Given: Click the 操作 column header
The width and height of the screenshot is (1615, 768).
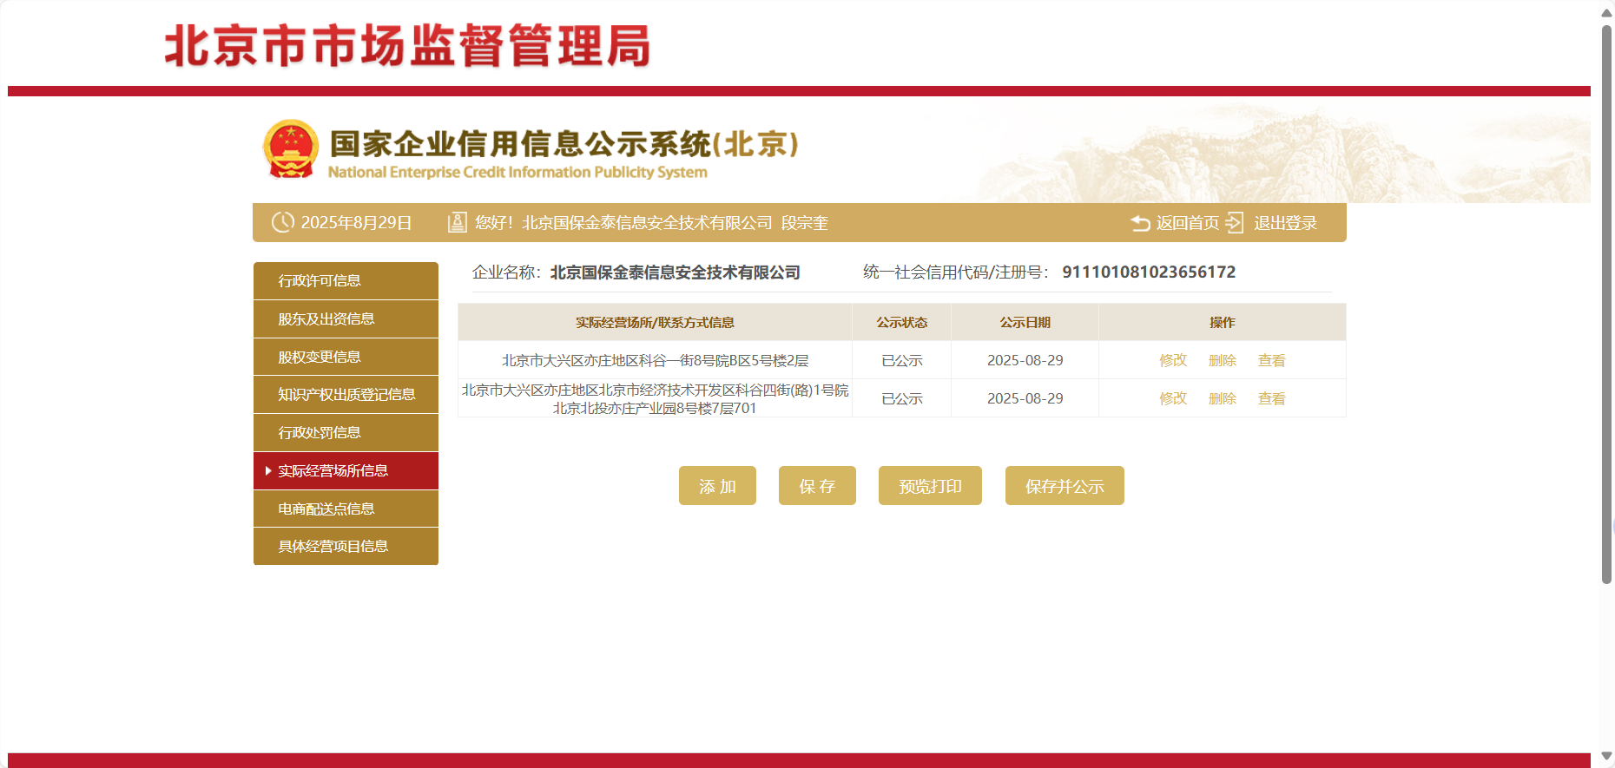Looking at the screenshot, I should click(1223, 323).
